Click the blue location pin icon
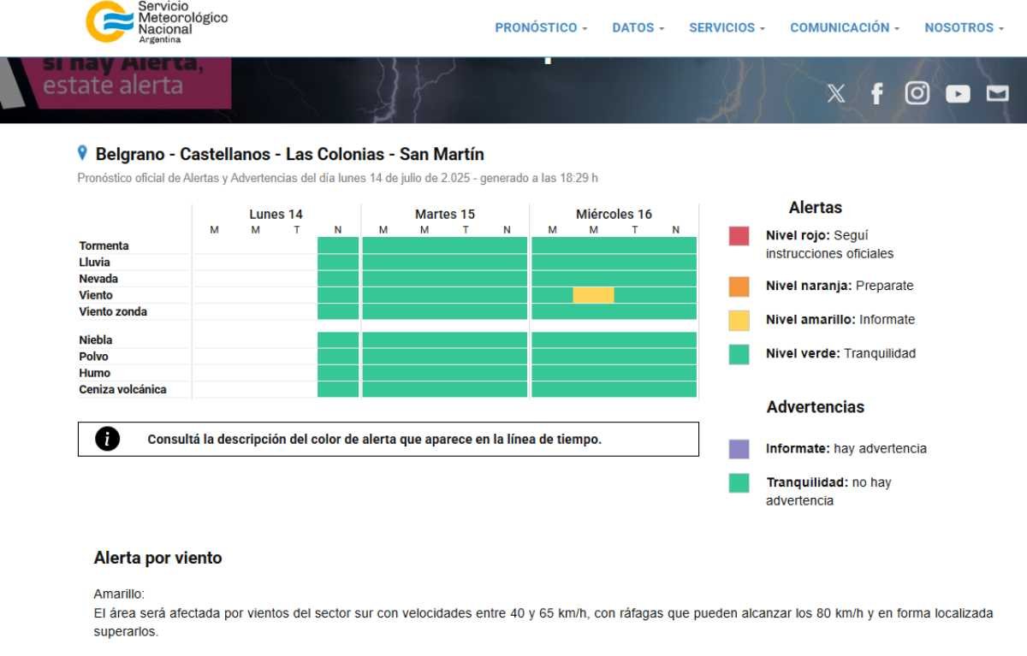The height and width of the screenshot is (656, 1027). (83, 153)
